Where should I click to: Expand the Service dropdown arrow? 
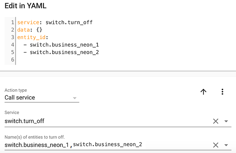226,121
